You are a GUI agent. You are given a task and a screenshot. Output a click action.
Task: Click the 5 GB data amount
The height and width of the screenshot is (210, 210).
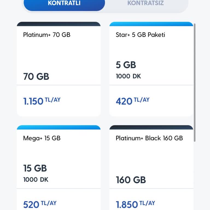coord(126,65)
